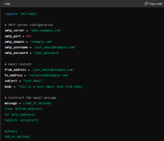The height and width of the screenshot is (141, 164).
Task: Click the body text string about Ruby
Action: [51, 87]
